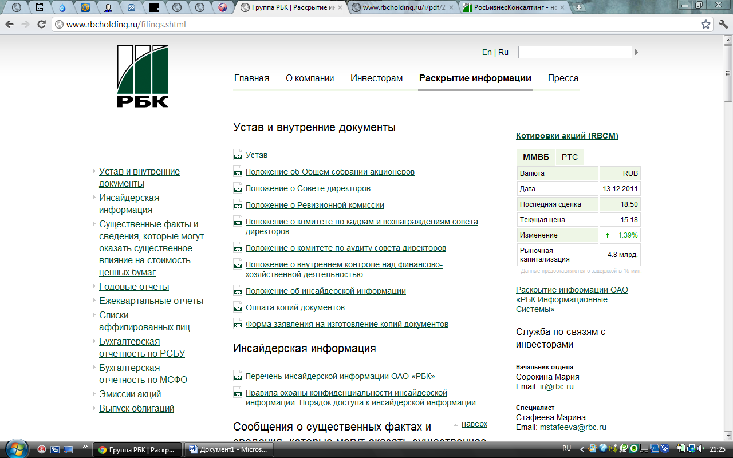The image size is (733, 458).
Task: Click the page vertical scrollbar thumb
Action: [x=728, y=73]
